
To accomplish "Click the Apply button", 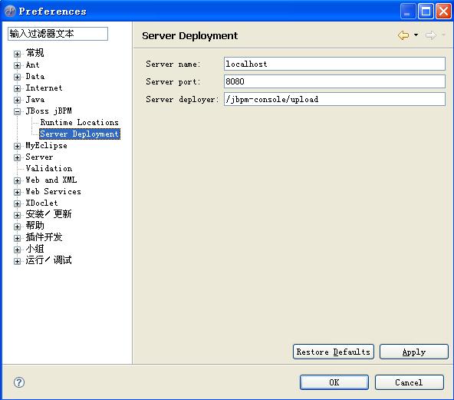I will pyautogui.click(x=414, y=352).
